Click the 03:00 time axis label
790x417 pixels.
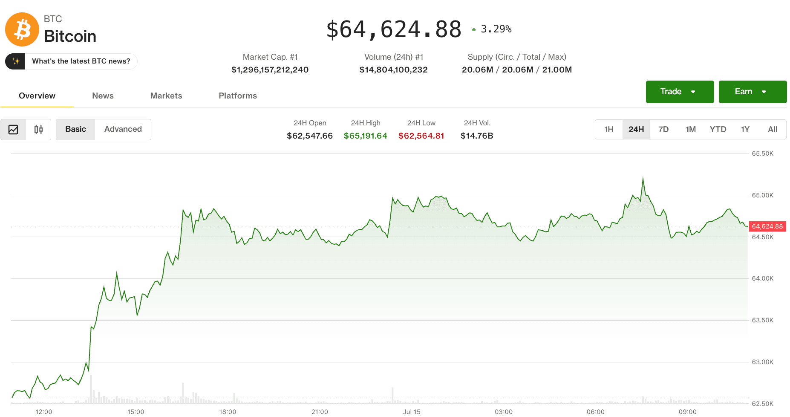pos(504,412)
